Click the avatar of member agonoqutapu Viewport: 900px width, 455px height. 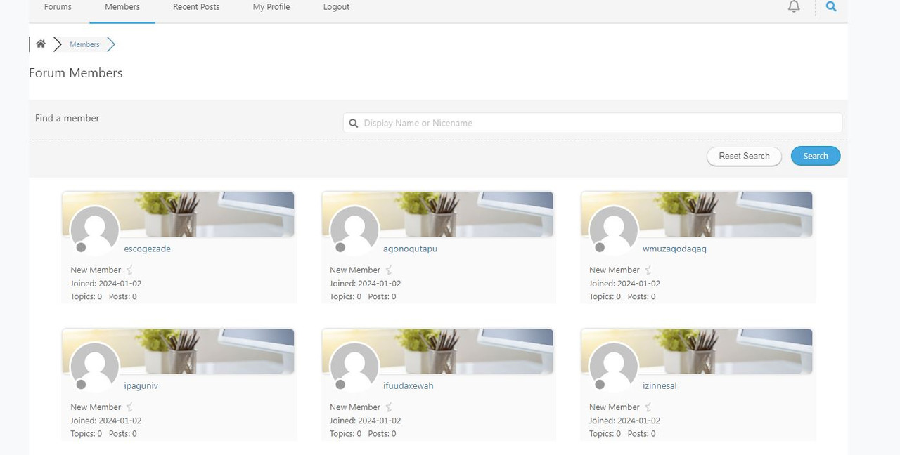(x=354, y=230)
